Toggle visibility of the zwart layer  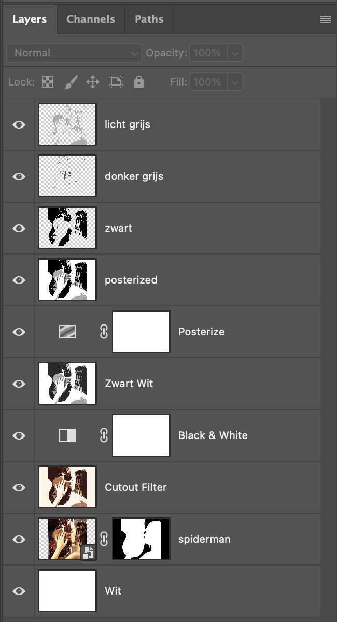point(19,228)
